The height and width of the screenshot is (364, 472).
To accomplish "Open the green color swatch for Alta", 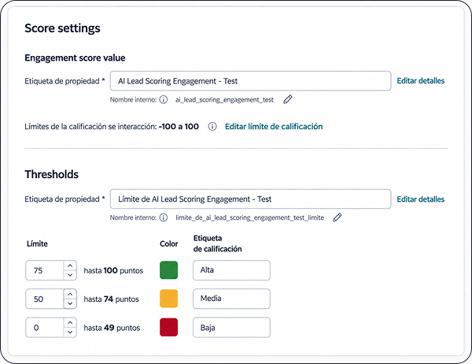I will (168, 270).
